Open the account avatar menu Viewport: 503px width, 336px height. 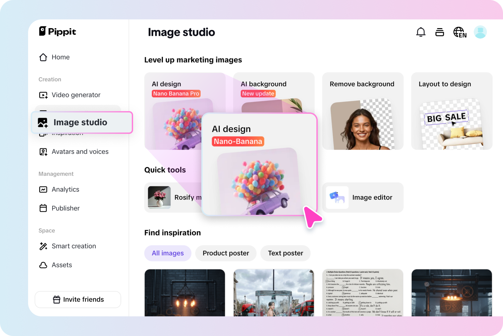(480, 32)
